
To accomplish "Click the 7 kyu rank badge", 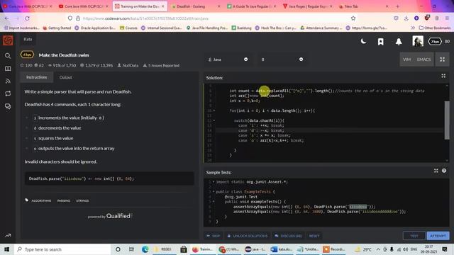I will coord(435,42).
